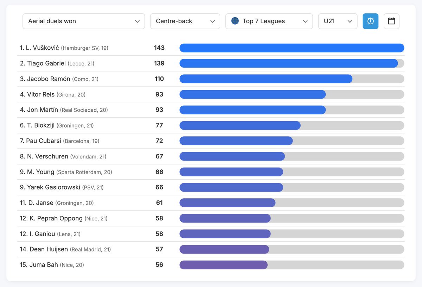Click L. Vušković's progress bar
This screenshot has height=287, width=422.
[292, 48]
